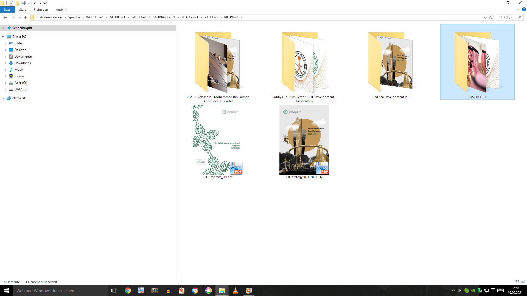The width and height of the screenshot is (527, 296).
Task: Go up one folder level
Action: coord(26,17)
